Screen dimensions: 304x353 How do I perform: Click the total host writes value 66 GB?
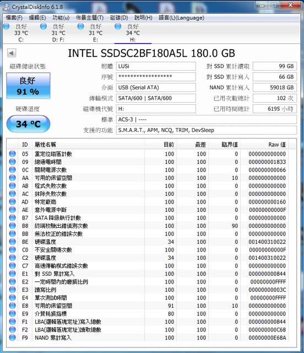(275, 77)
